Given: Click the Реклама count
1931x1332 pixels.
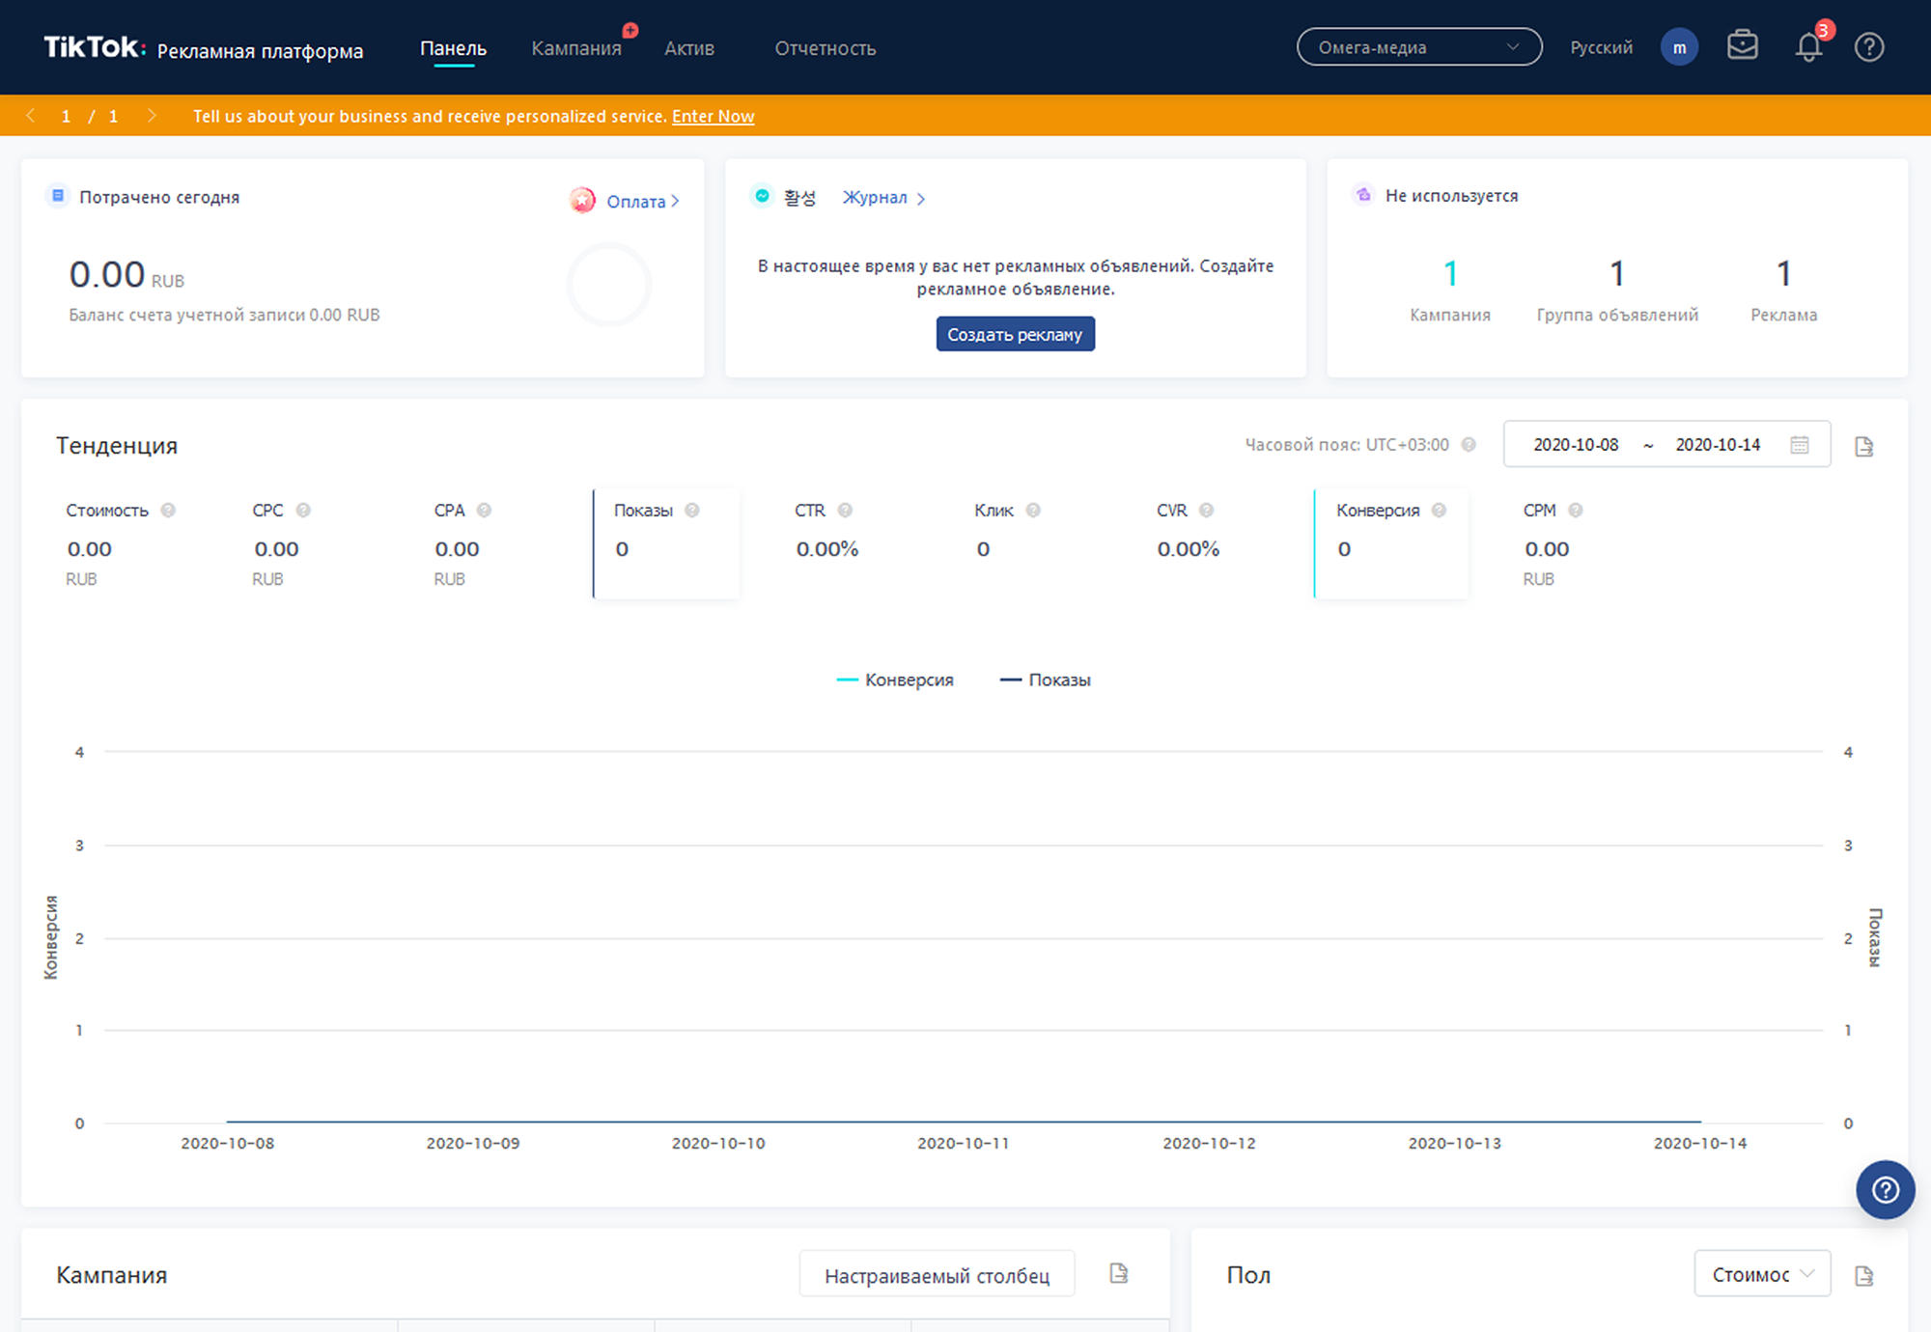Looking at the screenshot, I should pos(1784,273).
